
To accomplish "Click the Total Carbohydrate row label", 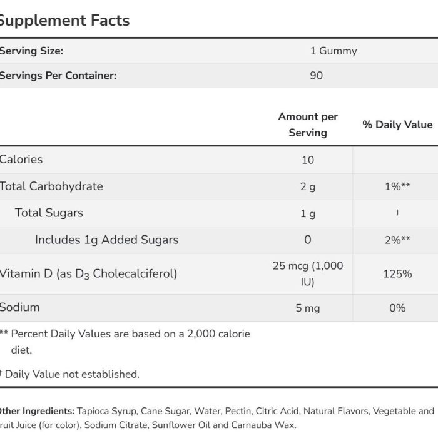I will coord(51,186).
